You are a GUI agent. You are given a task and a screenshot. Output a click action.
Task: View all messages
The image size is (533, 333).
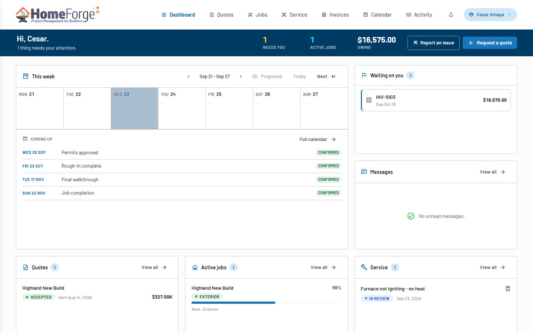492,172
